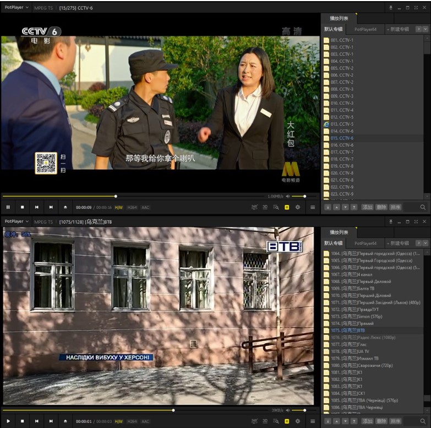This screenshot has width=431, height=428.
Task: Stop playback in the top player
Action: (23, 207)
